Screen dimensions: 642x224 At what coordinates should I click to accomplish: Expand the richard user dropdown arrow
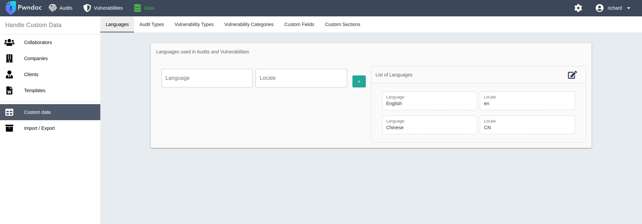click(629, 8)
